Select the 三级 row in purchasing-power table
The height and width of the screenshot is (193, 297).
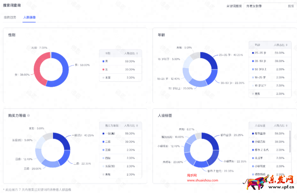click(x=121, y=150)
